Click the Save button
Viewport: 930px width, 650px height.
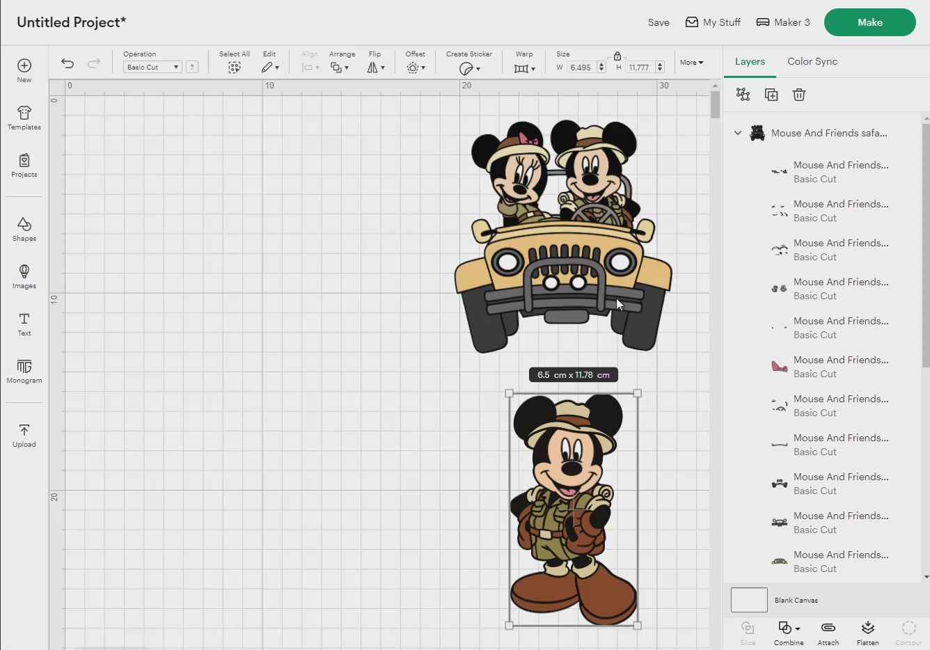(659, 22)
